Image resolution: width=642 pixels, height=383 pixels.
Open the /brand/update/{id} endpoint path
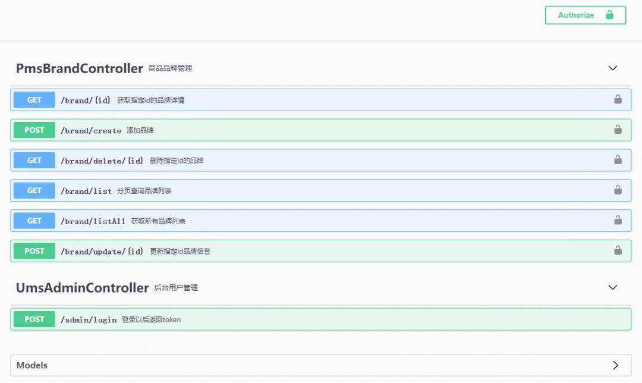102,252
